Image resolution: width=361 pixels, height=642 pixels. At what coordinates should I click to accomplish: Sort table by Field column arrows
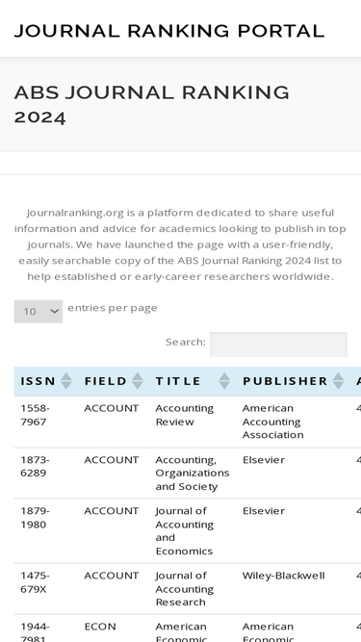tap(138, 381)
